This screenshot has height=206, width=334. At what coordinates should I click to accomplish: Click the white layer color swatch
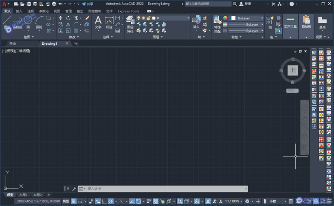(154, 18)
